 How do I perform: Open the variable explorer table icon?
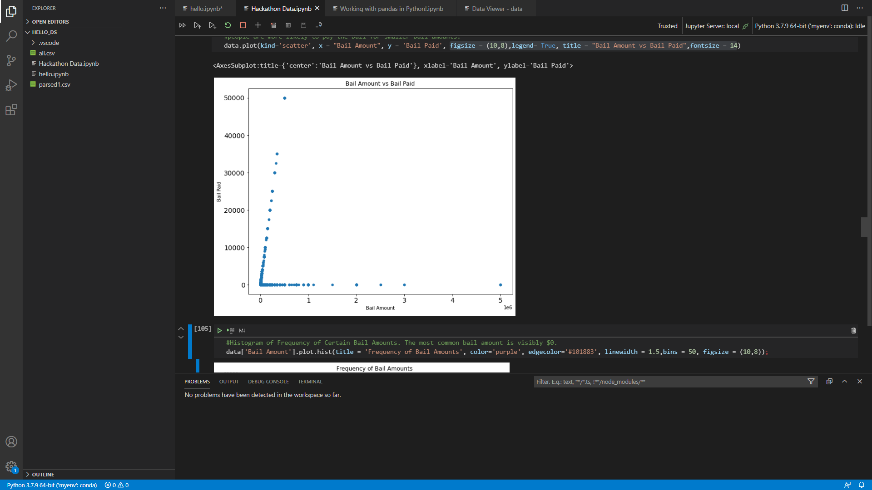288,25
